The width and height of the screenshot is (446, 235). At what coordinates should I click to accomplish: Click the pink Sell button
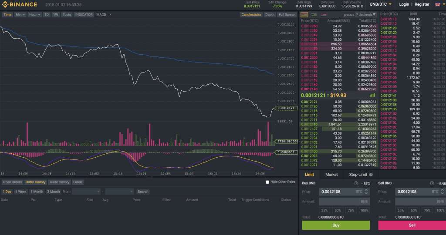(412, 225)
